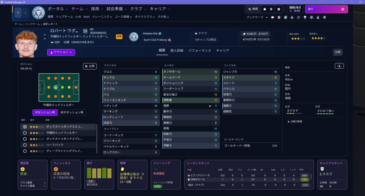Screen dimensions: 365x196
Task: Open the info panel person icon button
Action: (339, 66)
